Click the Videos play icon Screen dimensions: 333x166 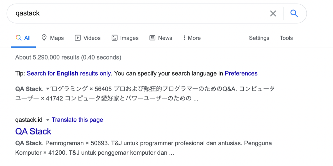point(78,38)
